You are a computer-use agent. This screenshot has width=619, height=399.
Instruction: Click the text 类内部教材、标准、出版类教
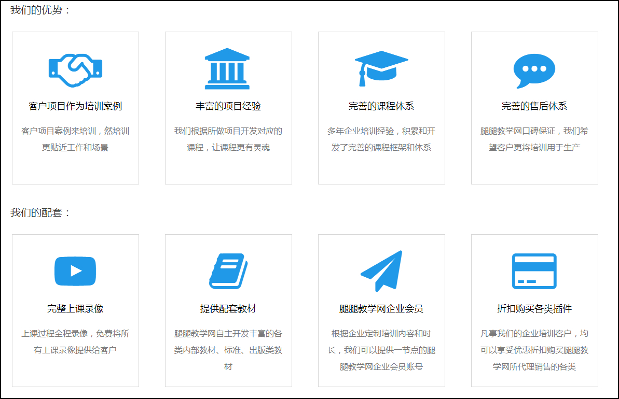[x=228, y=350]
